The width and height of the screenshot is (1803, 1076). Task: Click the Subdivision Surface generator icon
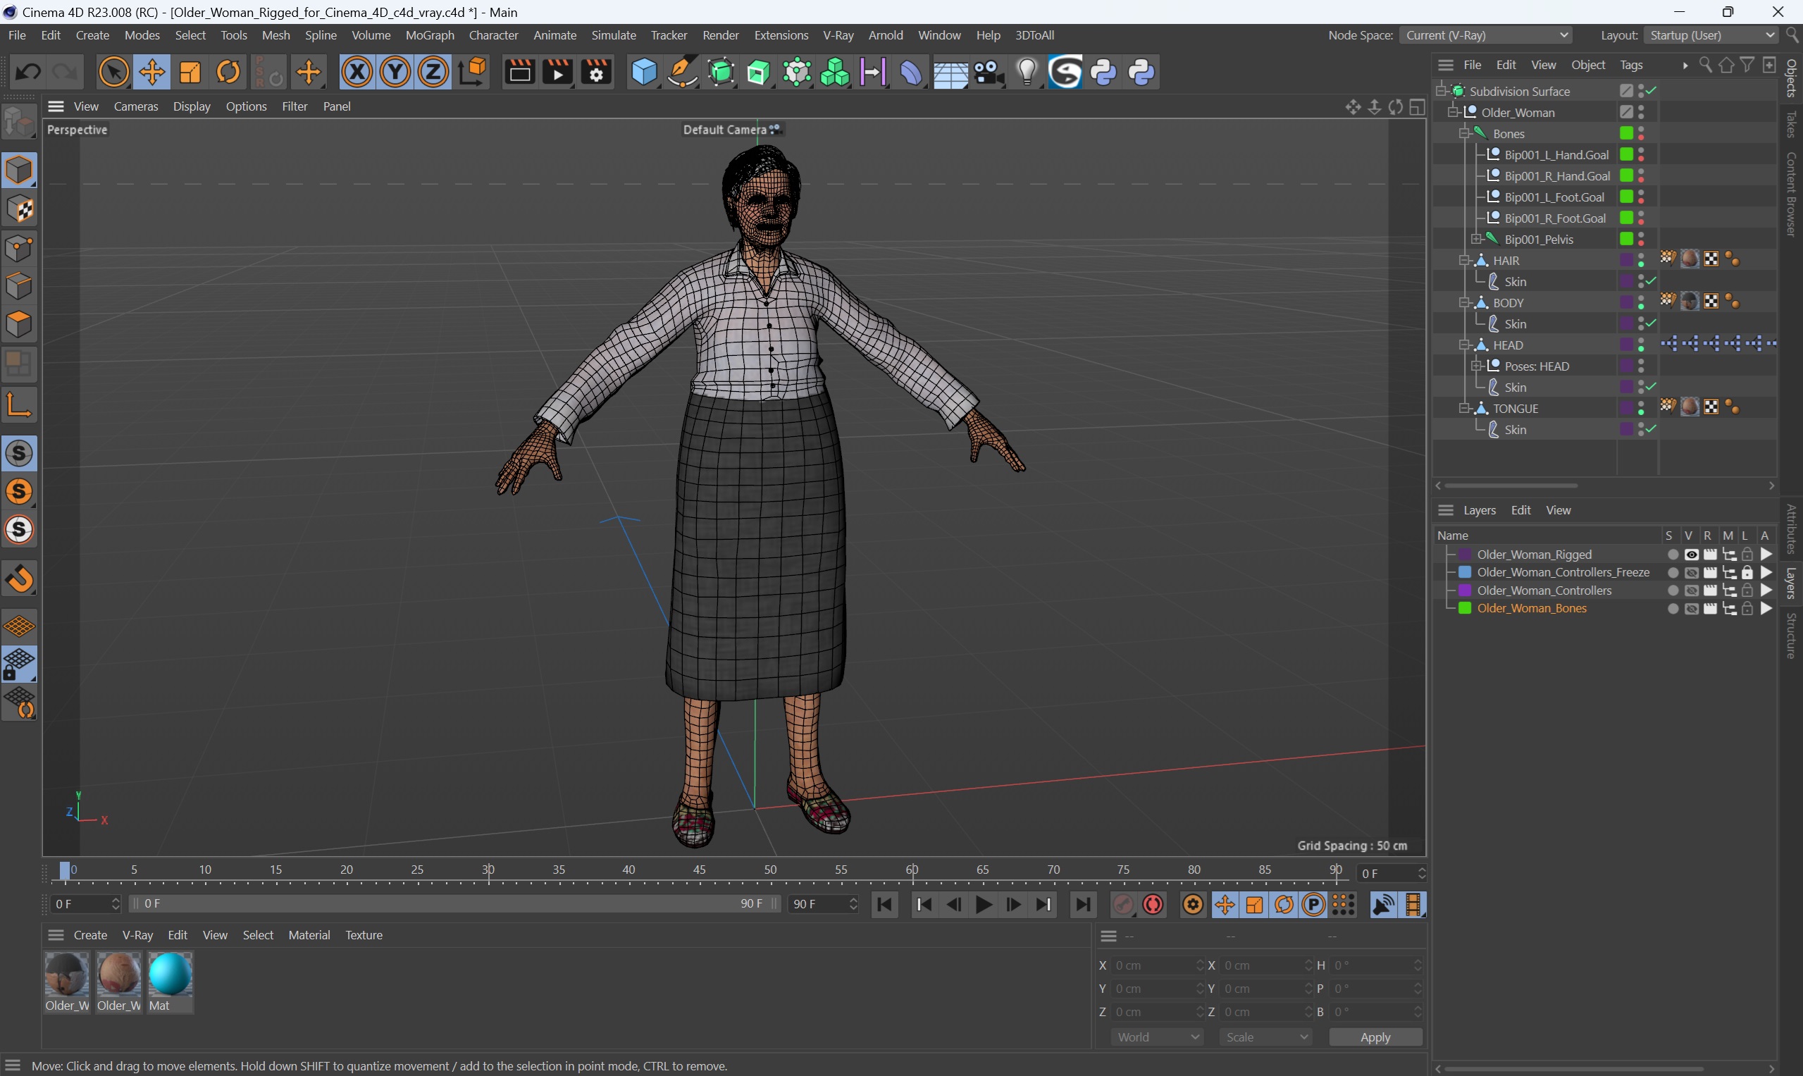coord(721,72)
